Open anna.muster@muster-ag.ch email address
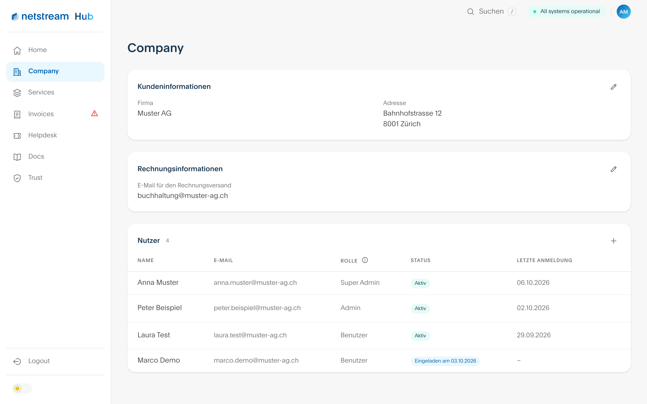The width and height of the screenshot is (647, 404). pyautogui.click(x=255, y=283)
